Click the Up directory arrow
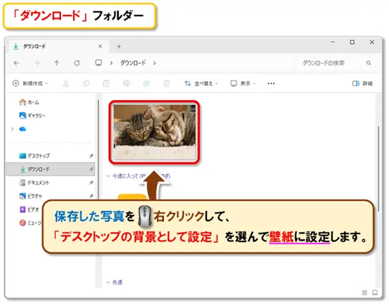Viewport: 389px width, 305px height. pos(56,63)
